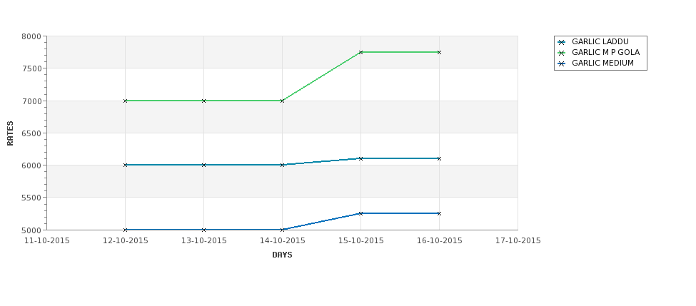Click Garlic Laddu legend marker icon
Image resolution: width=696 pixels, height=306 pixels.
(x=562, y=43)
